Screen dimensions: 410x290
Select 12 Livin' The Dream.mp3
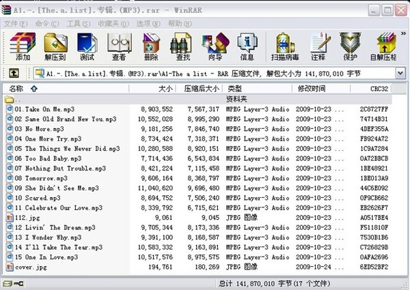[x=55, y=228]
